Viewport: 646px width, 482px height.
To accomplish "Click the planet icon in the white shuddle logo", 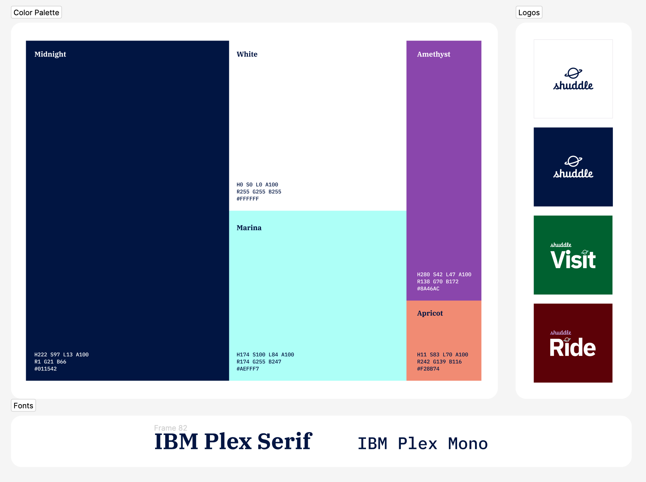I will pyautogui.click(x=573, y=73).
